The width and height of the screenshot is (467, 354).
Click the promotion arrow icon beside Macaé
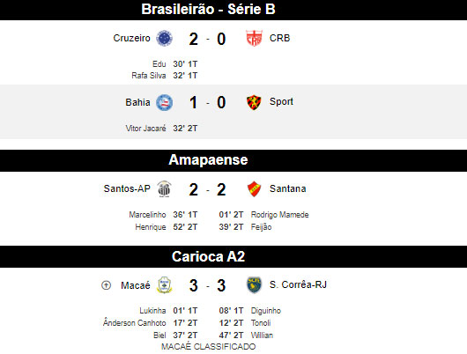click(x=106, y=285)
